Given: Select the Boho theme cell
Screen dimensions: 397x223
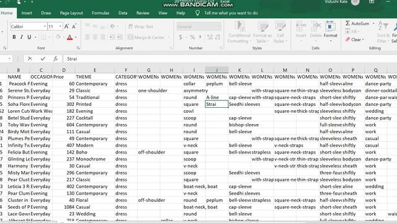Looking at the screenshot, I should [x=95, y=152].
